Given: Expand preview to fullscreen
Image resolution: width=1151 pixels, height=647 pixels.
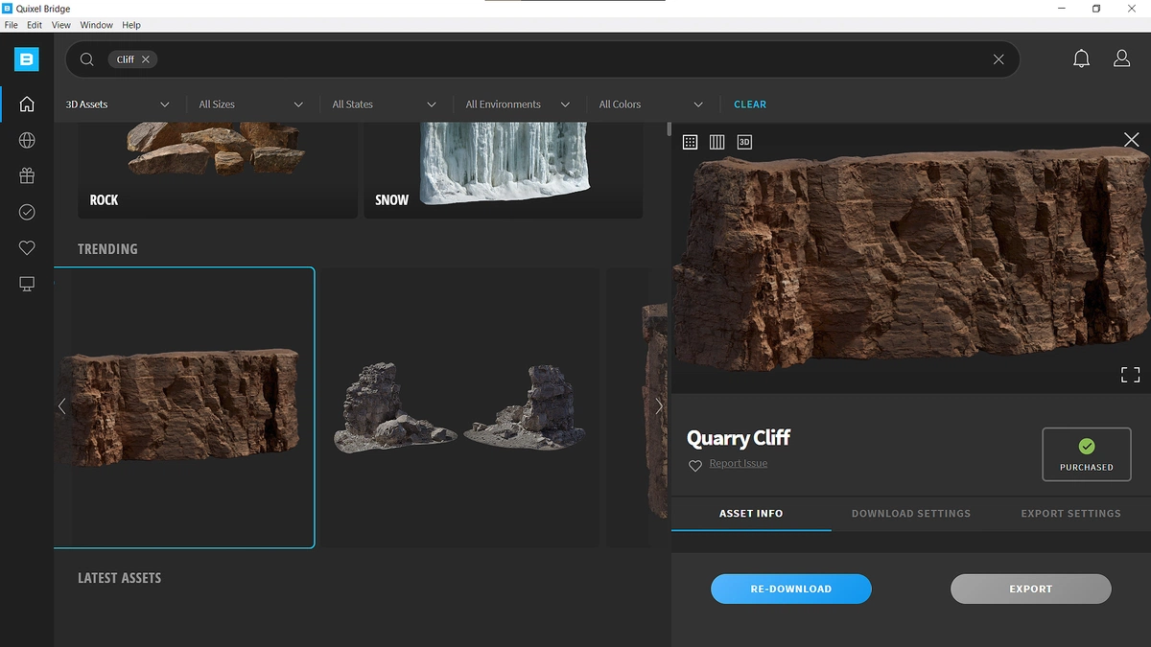Looking at the screenshot, I should pos(1131,375).
